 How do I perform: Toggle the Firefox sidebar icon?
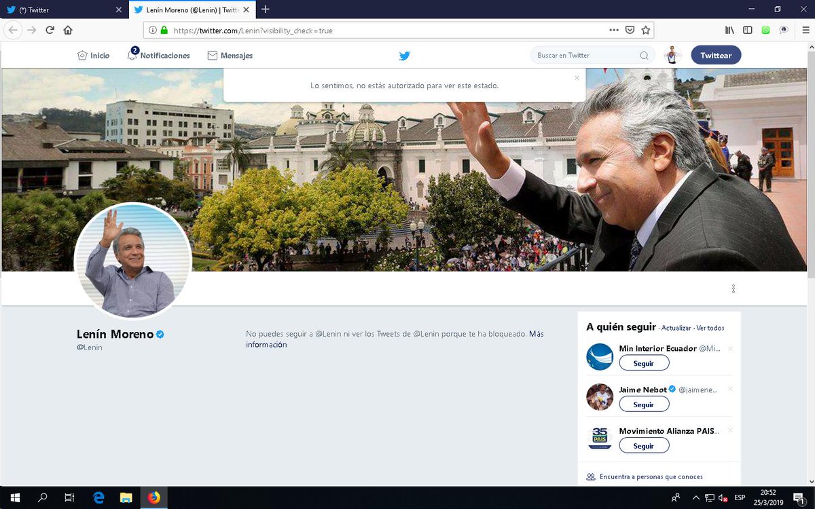coord(748,30)
